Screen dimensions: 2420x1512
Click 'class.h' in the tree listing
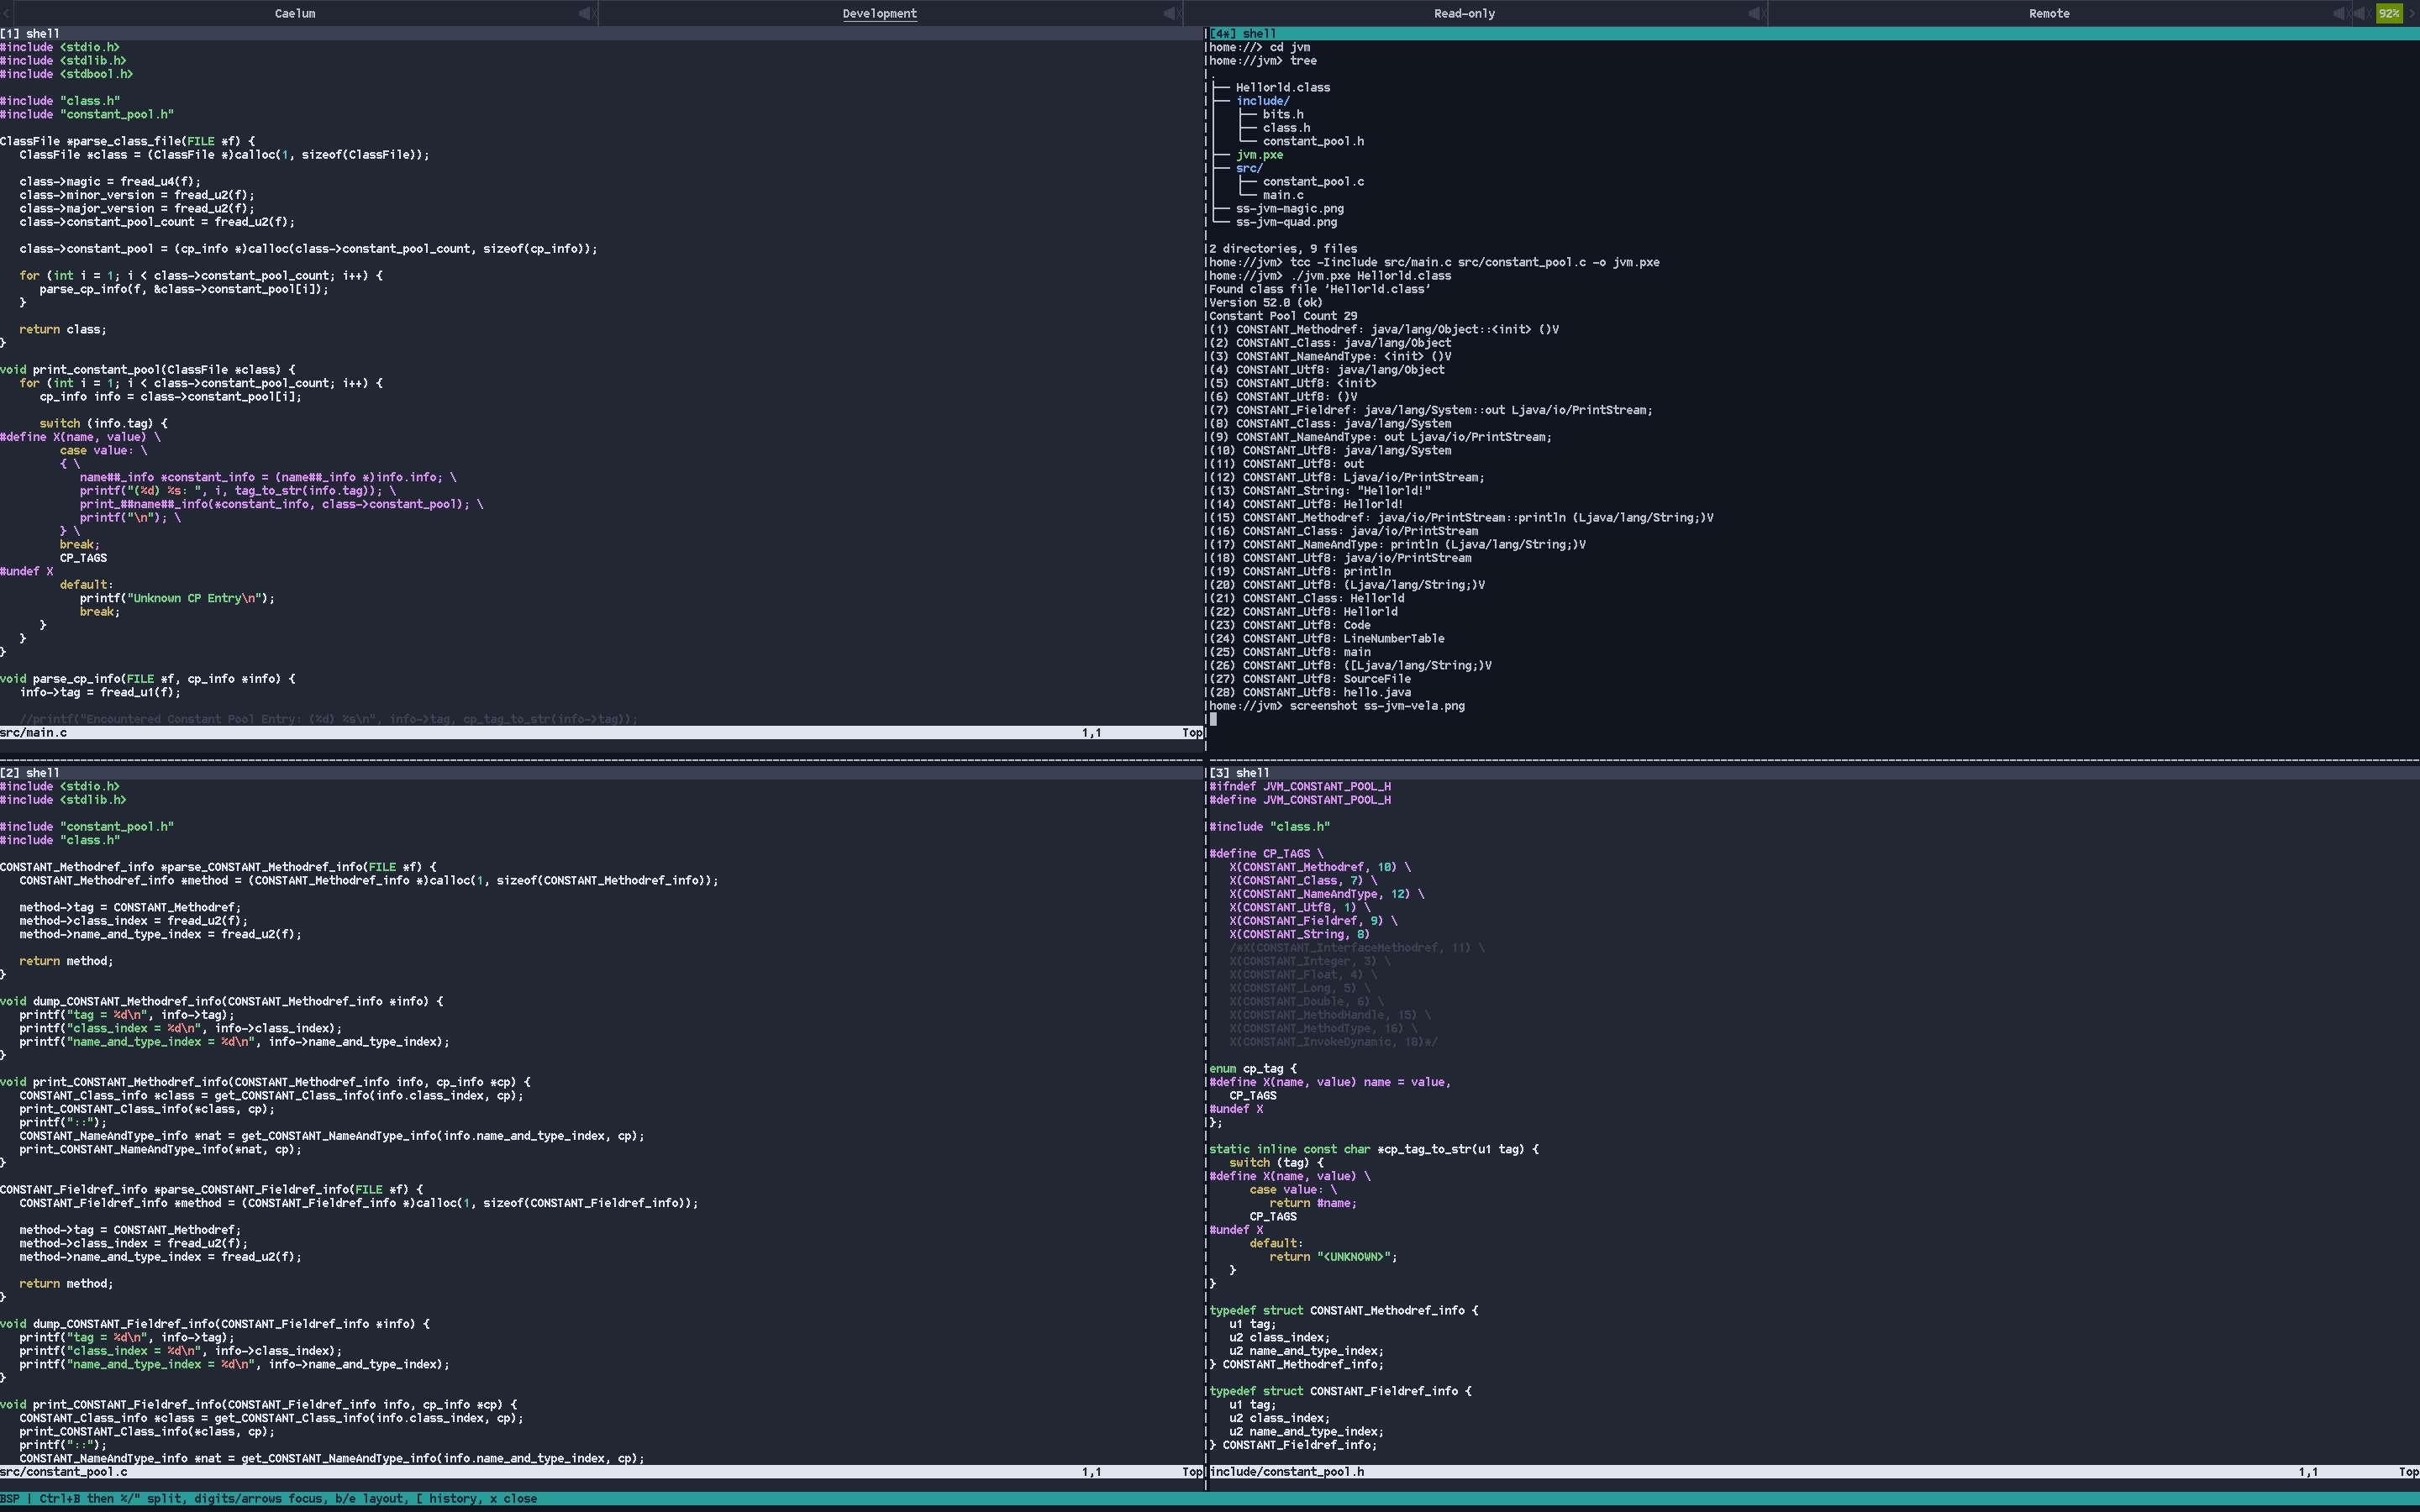(1286, 128)
